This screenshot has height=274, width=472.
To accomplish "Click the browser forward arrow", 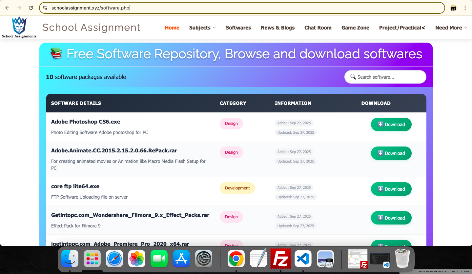I will [19, 8].
